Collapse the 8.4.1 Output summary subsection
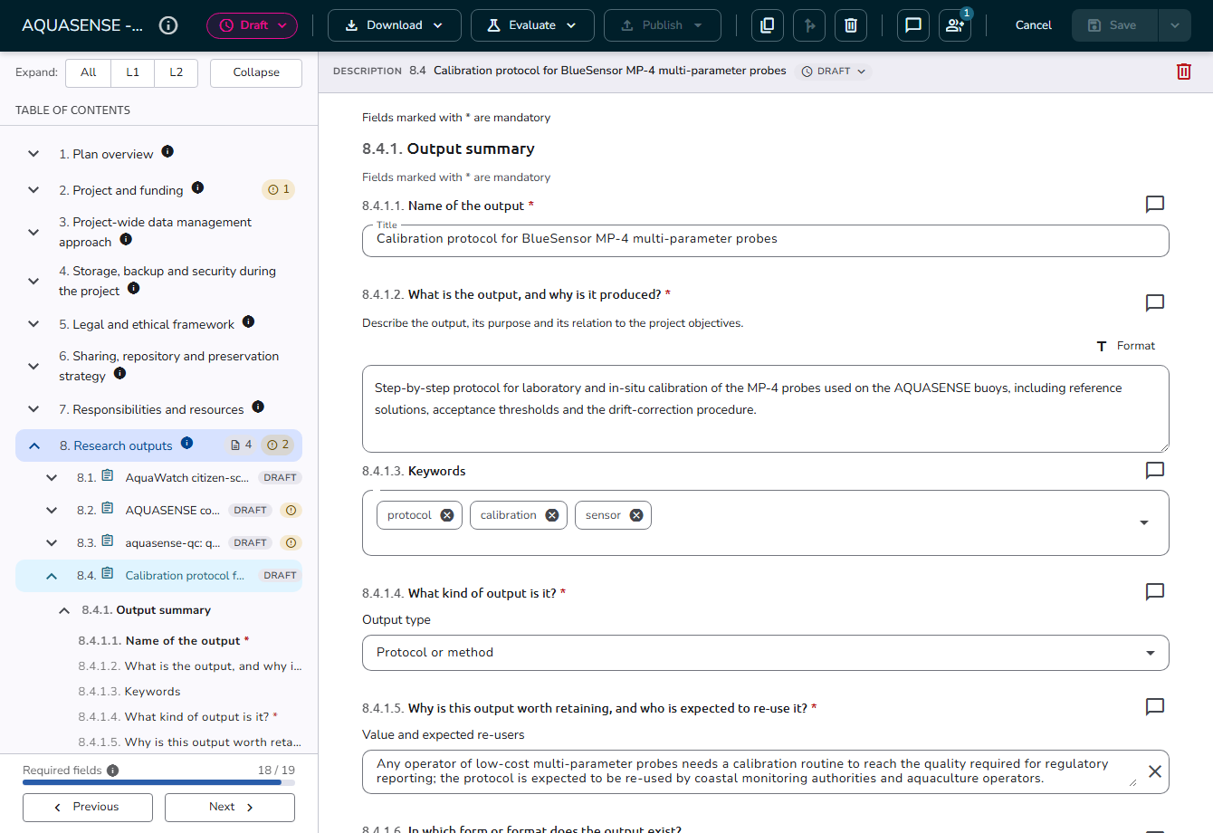The width and height of the screenshot is (1213, 833). point(64,610)
